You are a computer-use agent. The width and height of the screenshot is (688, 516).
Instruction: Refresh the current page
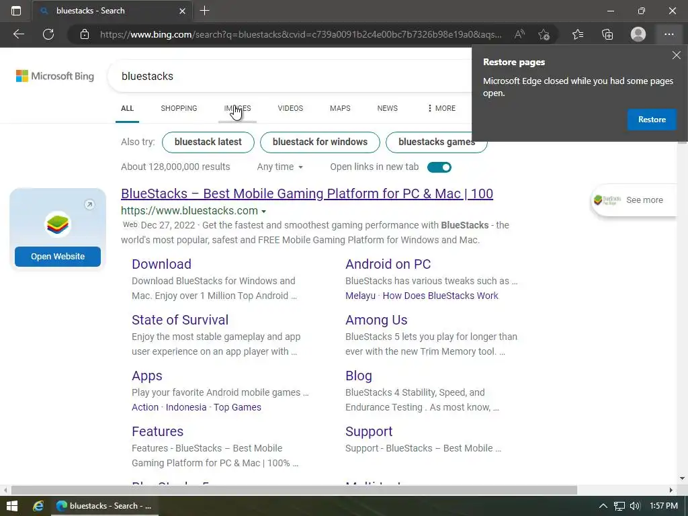pyautogui.click(x=48, y=34)
